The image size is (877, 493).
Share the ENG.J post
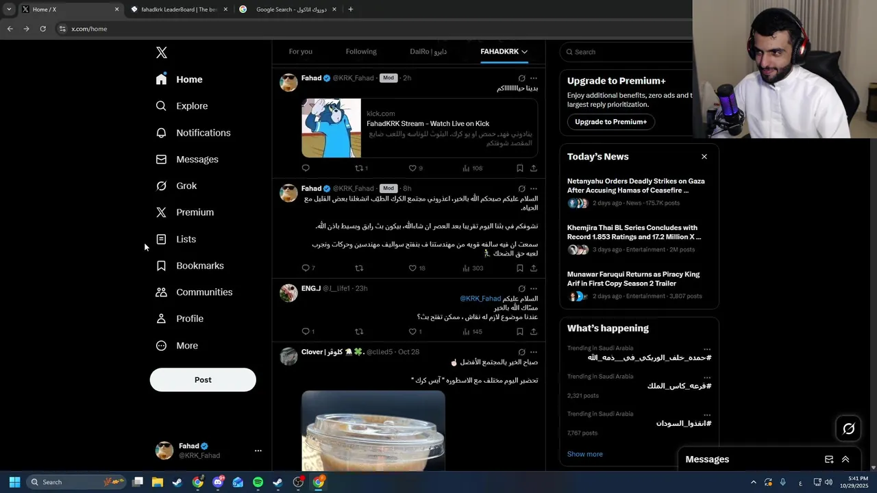pyautogui.click(x=534, y=331)
